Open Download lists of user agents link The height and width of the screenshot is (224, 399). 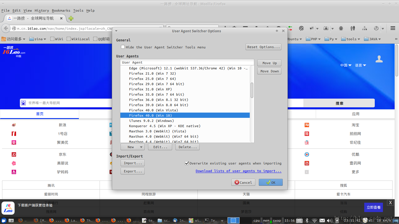239,171
